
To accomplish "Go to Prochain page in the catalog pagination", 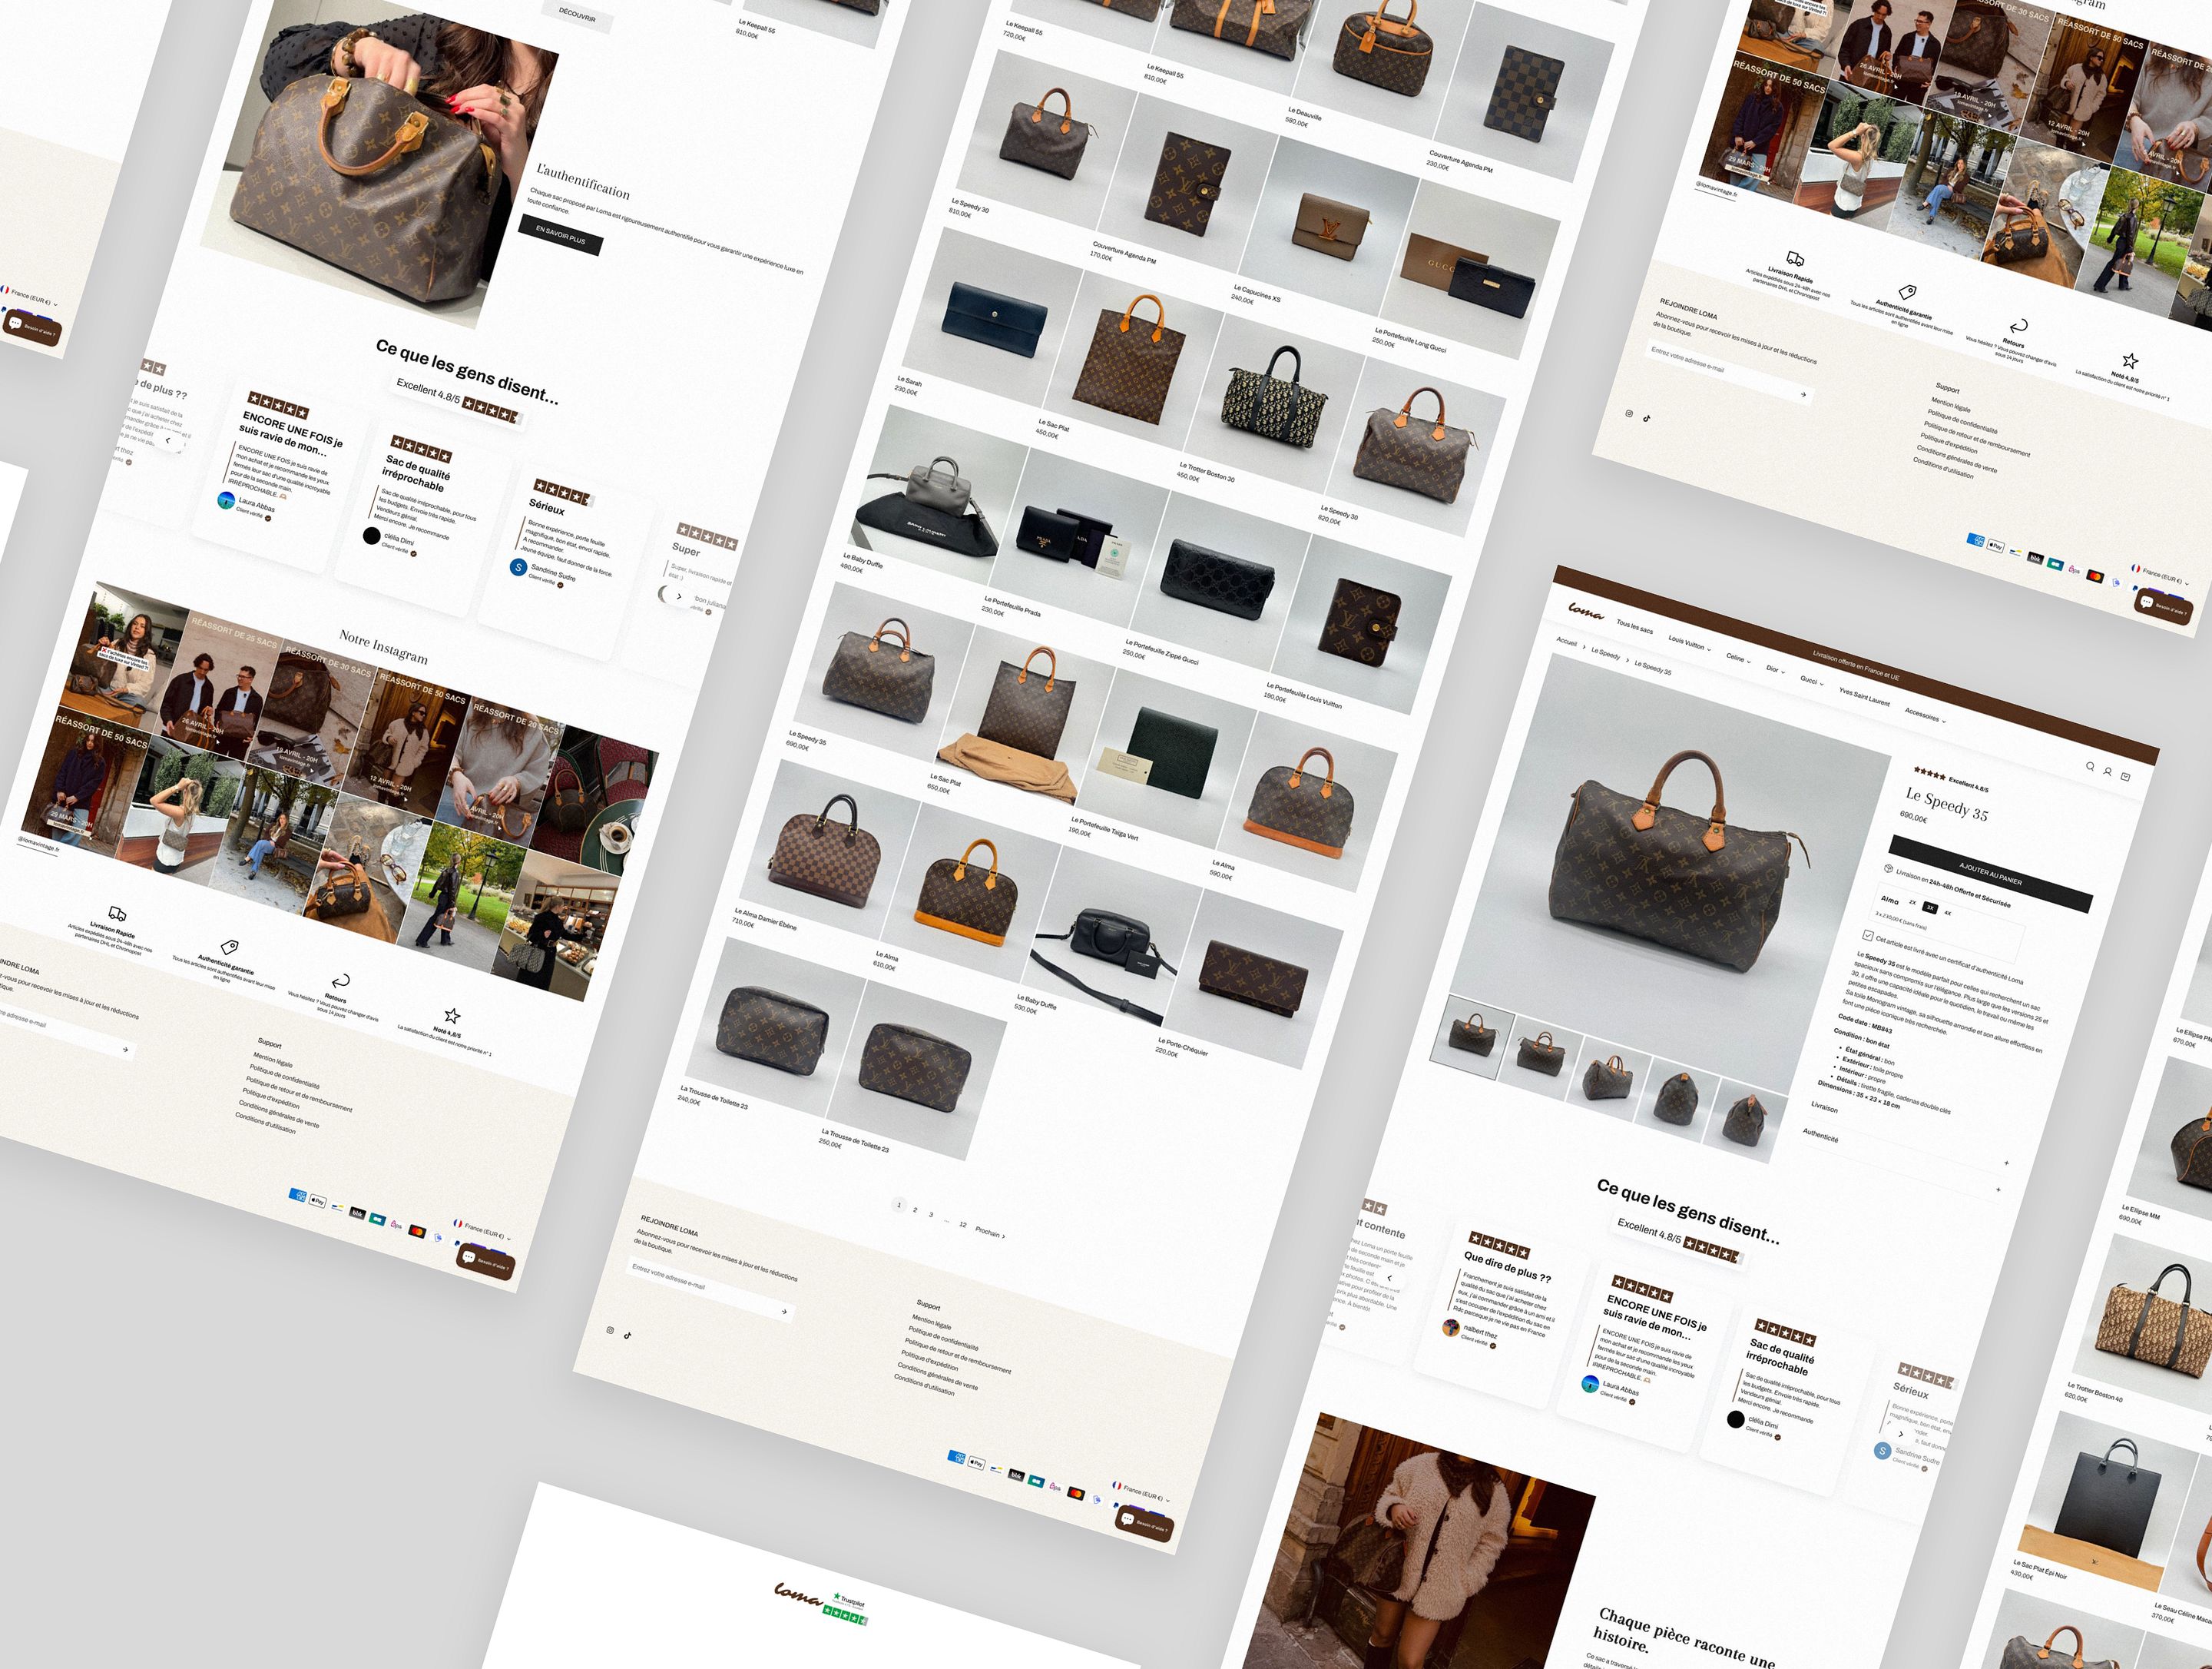I will [990, 1233].
